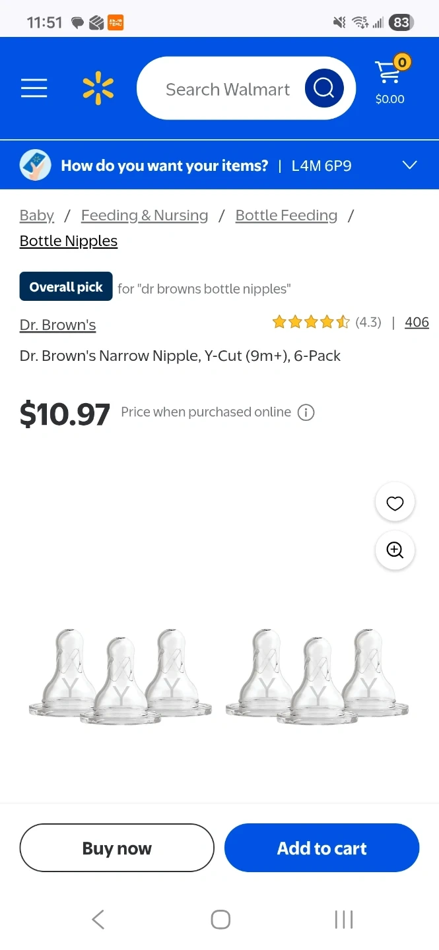The image size is (439, 950).
Task: Tap the Search Walmart input field
Action: click(228, 89)
